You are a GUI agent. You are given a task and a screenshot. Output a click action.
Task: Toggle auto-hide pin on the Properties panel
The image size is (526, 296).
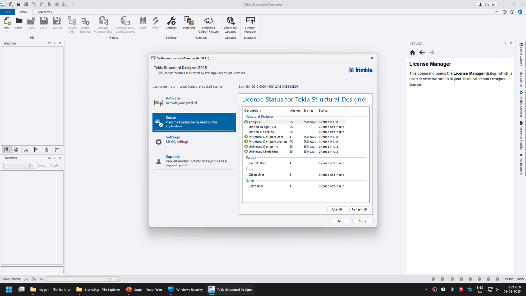pyautogui.click(x=55, y=158)
